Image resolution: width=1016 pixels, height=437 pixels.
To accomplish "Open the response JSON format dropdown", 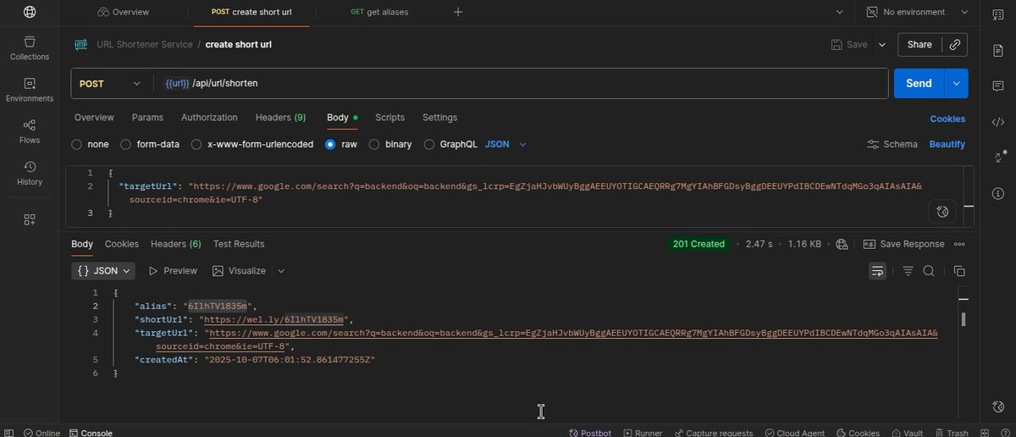I will [103, 271].
